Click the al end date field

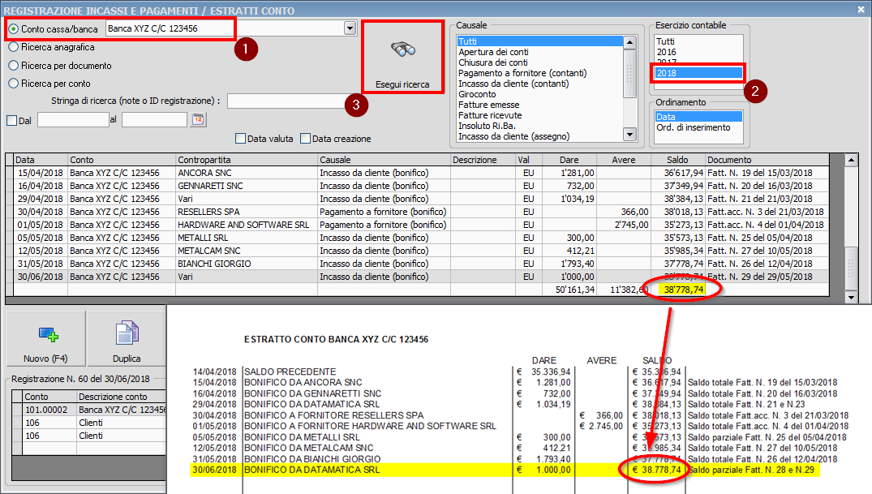(x=154, y=119)
